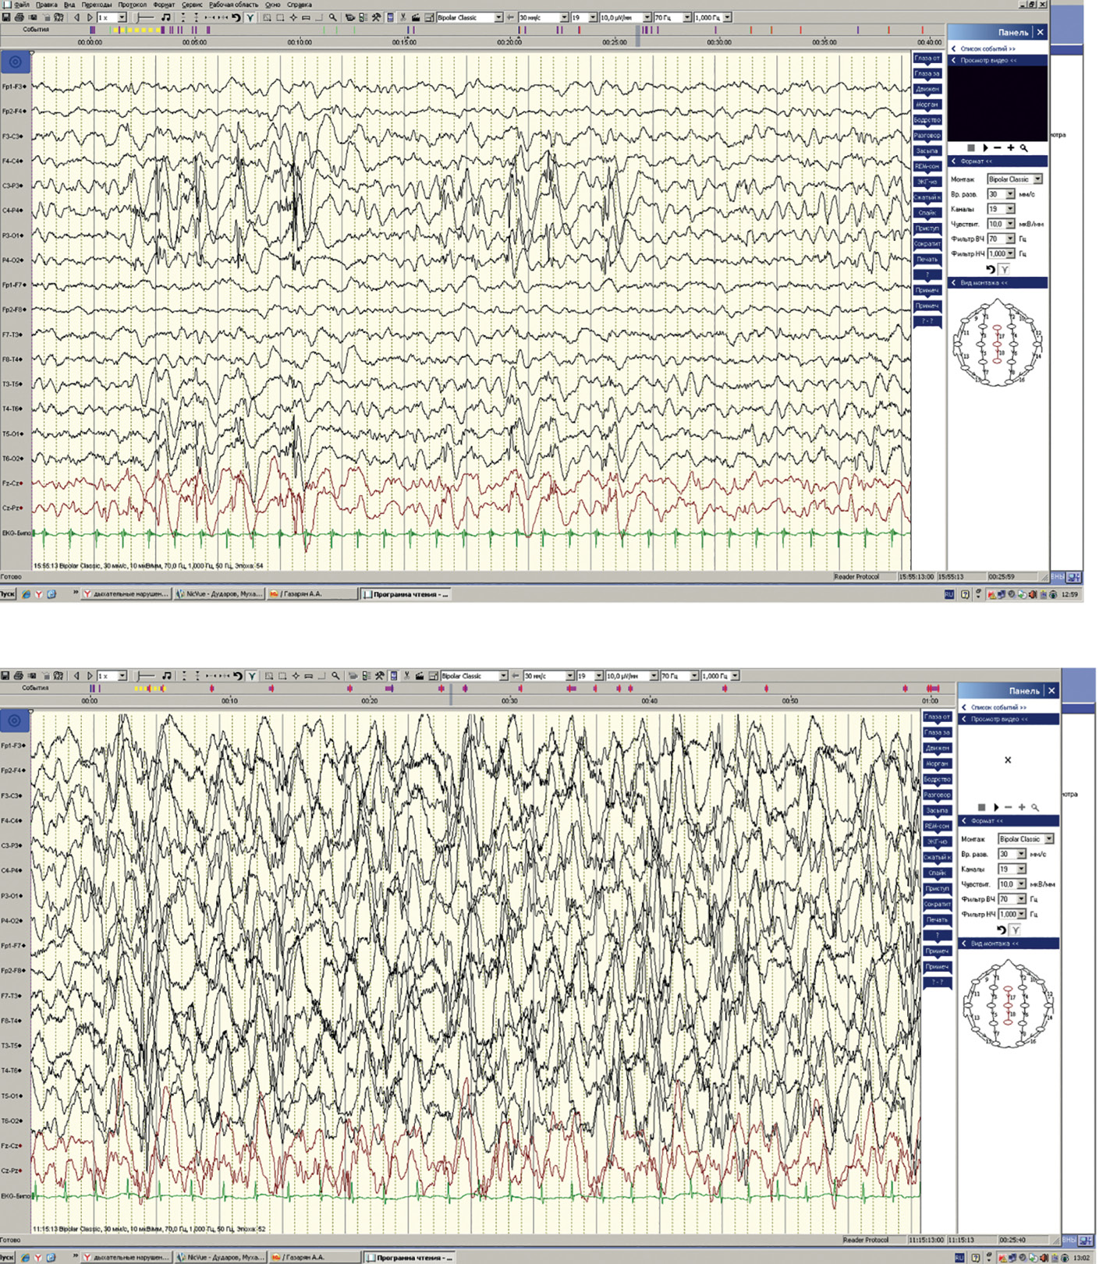The height and width of the screenshot is (1264, 1110).
Task: Click the Печать event button in the lower window
Action: click(937, 920)
